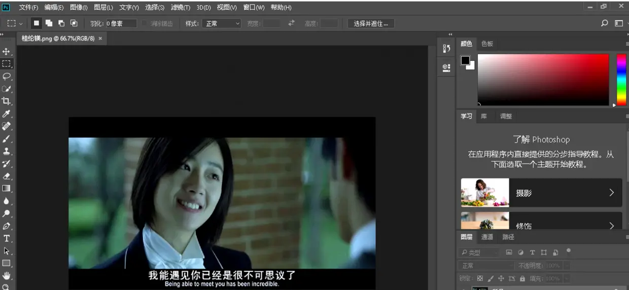
Task: Select the Path Selection tool
Action: (x=6, y=250)
